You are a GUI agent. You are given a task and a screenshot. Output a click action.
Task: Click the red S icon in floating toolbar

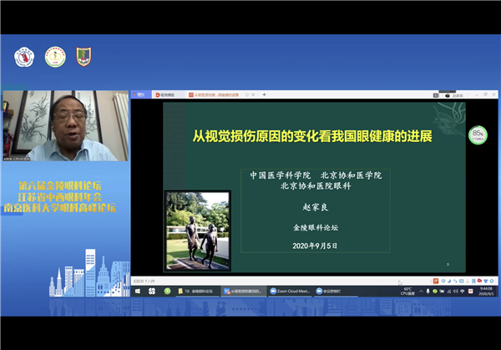pyautogui.click(x=436, y=281)
